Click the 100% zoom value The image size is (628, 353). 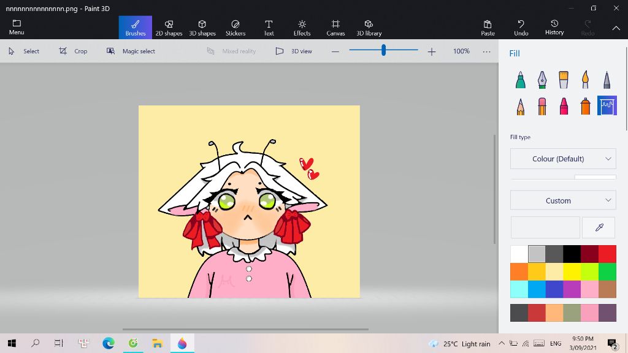point(461,51)
